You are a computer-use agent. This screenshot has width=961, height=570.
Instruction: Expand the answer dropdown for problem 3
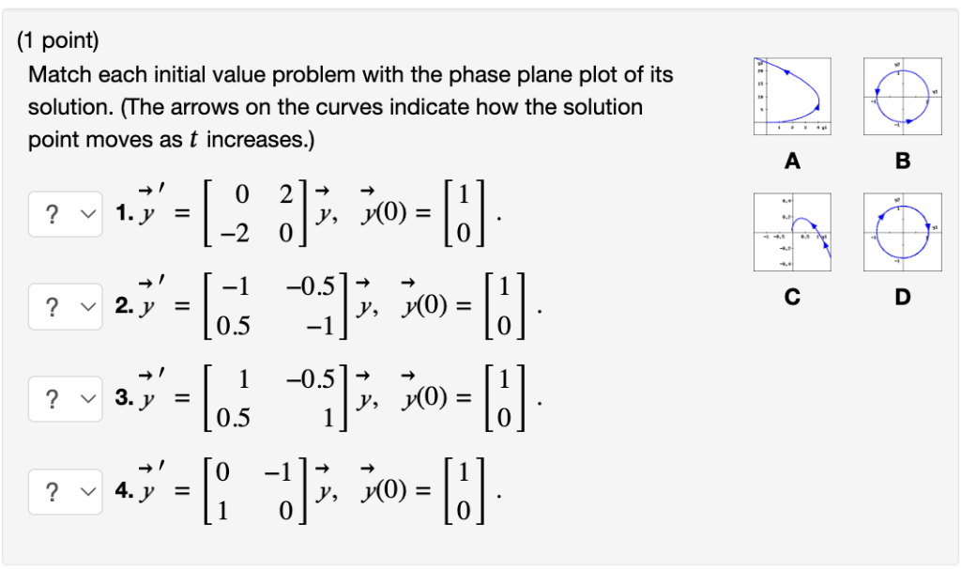pyautogui.click(x=65, y=398)
